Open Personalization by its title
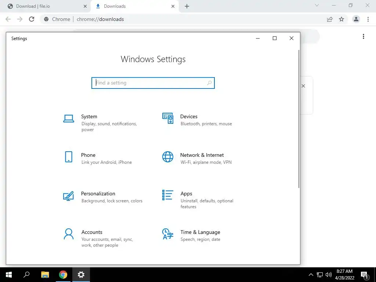The height and width of the screenshot is (282, 376). click(x=98, y=194)
